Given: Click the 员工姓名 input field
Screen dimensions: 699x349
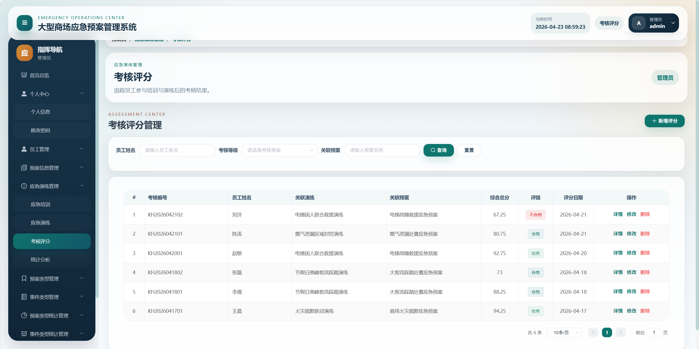Looking at the screenshot, I should click(x=177, y=150).
